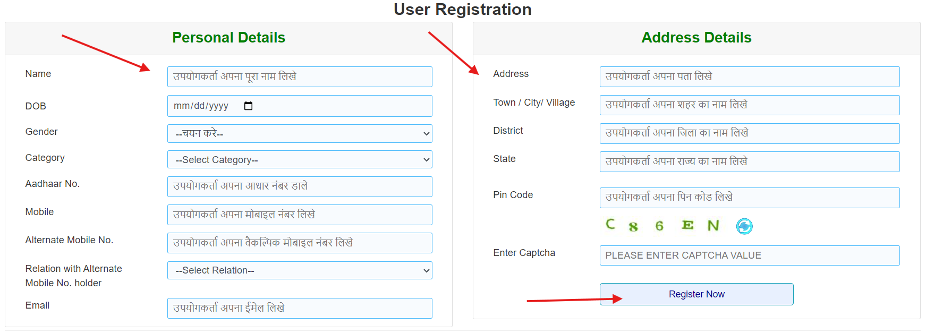Click the captcha code image
Image resolution: width=926 pixels, height=333 pixels.
662,226
